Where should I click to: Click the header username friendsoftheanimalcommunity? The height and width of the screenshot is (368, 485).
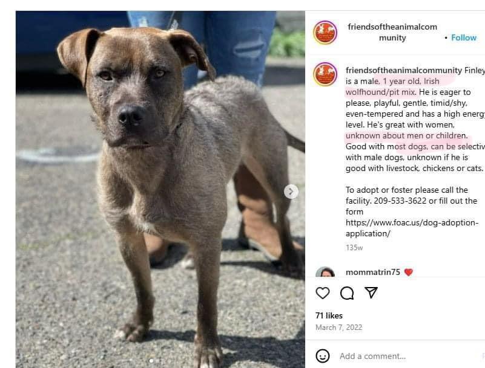pyautogui.click(x=392, y=32)
